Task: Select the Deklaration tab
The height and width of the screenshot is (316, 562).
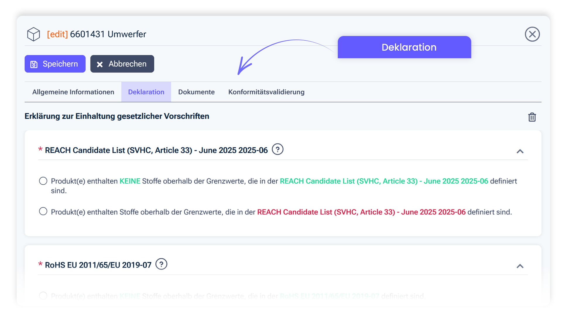Action: 146,92
